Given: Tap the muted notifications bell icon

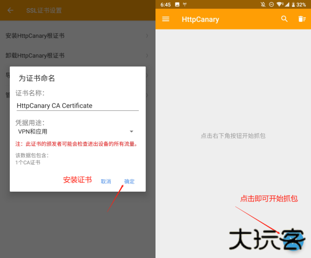Looking at the screenshot, I should pyautogui.click(x=263, y=4).
